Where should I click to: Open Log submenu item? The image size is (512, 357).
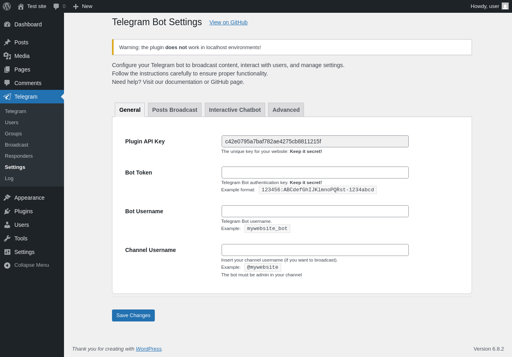tap(9, 178)
